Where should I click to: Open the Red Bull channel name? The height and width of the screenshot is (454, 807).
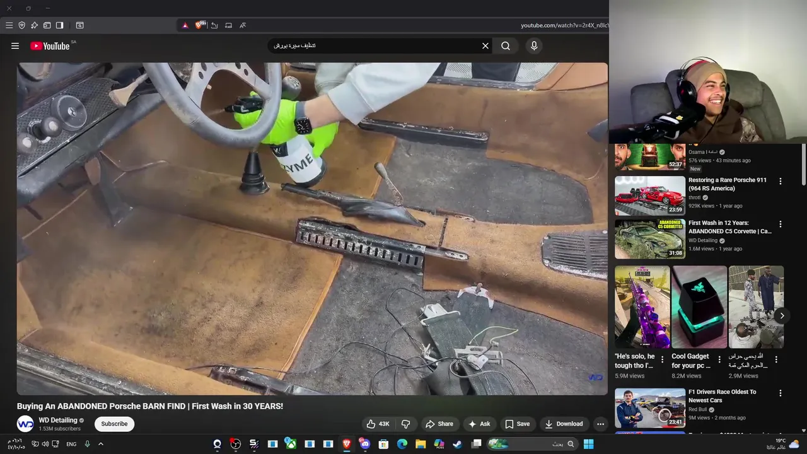698,409
